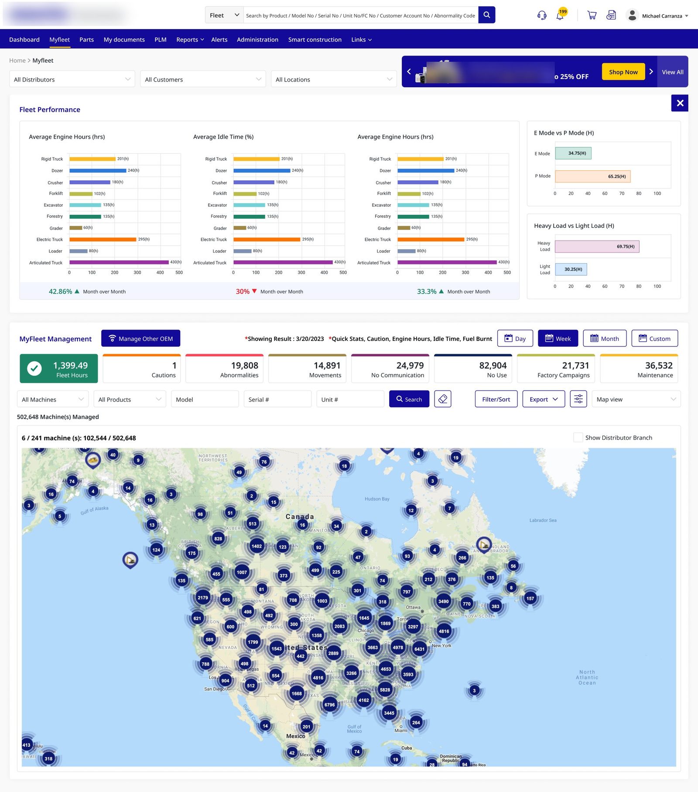Image resolution: width=698 pixels, height=792 pixels.
Task: Click the machine pin marker in Pacific Ocean
Action: [x=130, y=559]
